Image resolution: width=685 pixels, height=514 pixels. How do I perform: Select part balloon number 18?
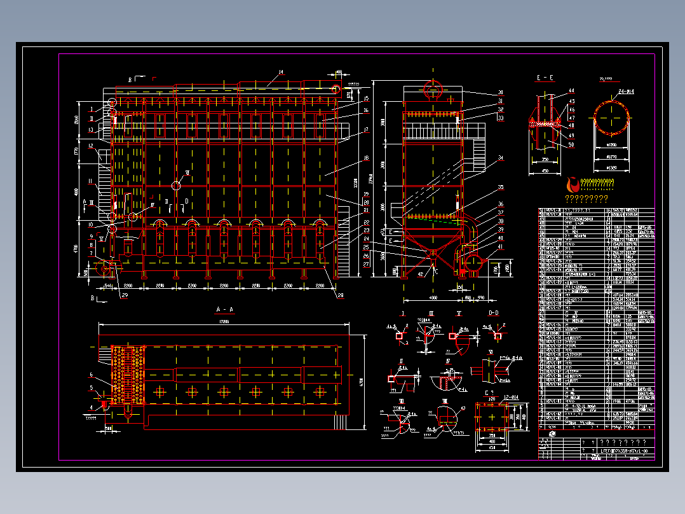[x=366, y=158]
